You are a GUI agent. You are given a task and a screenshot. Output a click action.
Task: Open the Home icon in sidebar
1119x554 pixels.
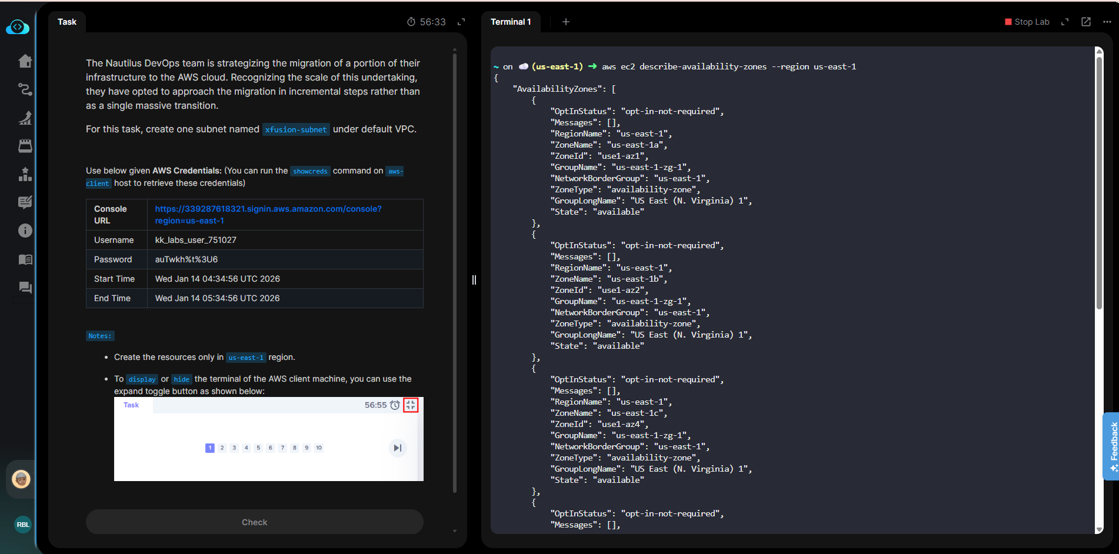coord(25,61)
